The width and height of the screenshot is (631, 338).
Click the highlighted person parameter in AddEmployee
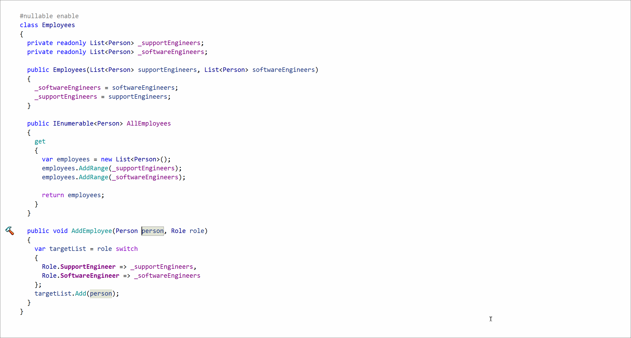153,231
